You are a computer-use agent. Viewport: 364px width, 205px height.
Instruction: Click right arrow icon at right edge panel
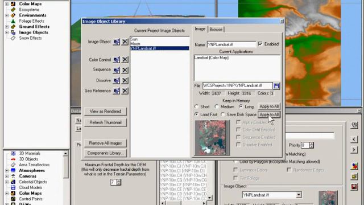click(x=354, y=149)
